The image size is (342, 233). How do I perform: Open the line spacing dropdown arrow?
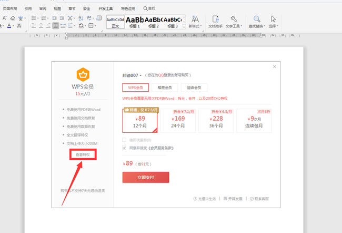(x=74, y=26)
